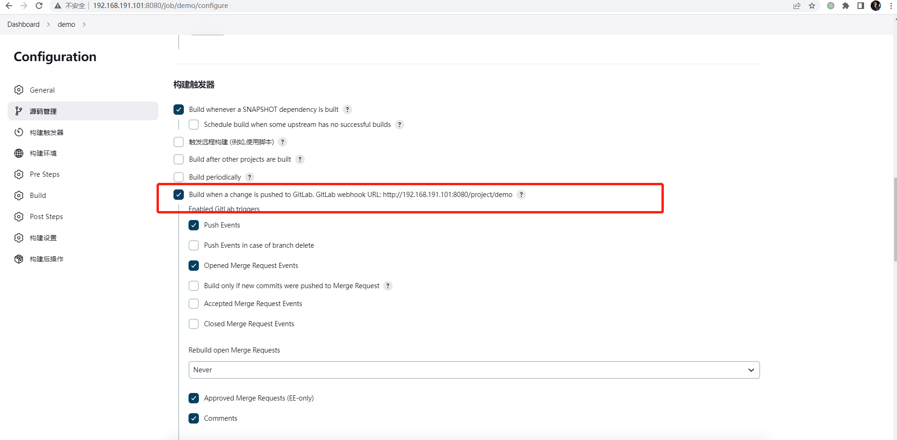Enable Push Events in case of branch delete
Viewport: 897px width, 440px height.
[193, 245]
